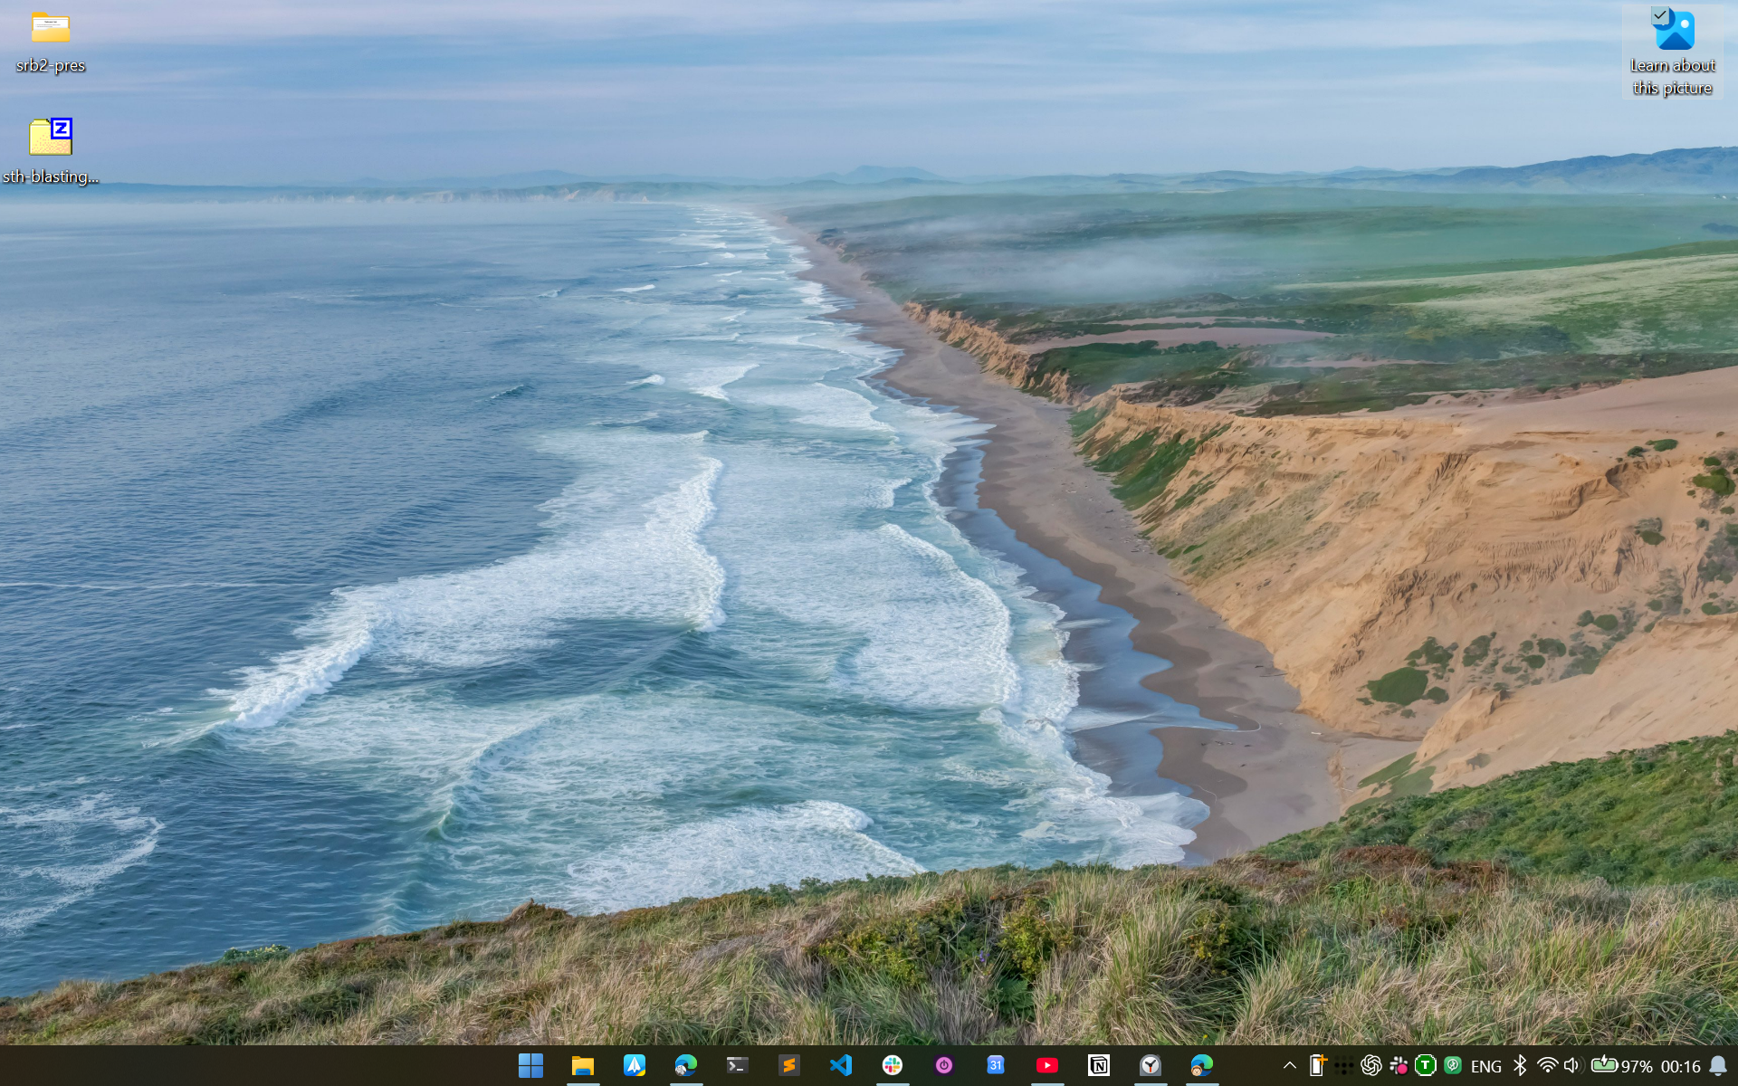
Task: Show hidden tray icons chevron
Action: click(1289, 1066)
